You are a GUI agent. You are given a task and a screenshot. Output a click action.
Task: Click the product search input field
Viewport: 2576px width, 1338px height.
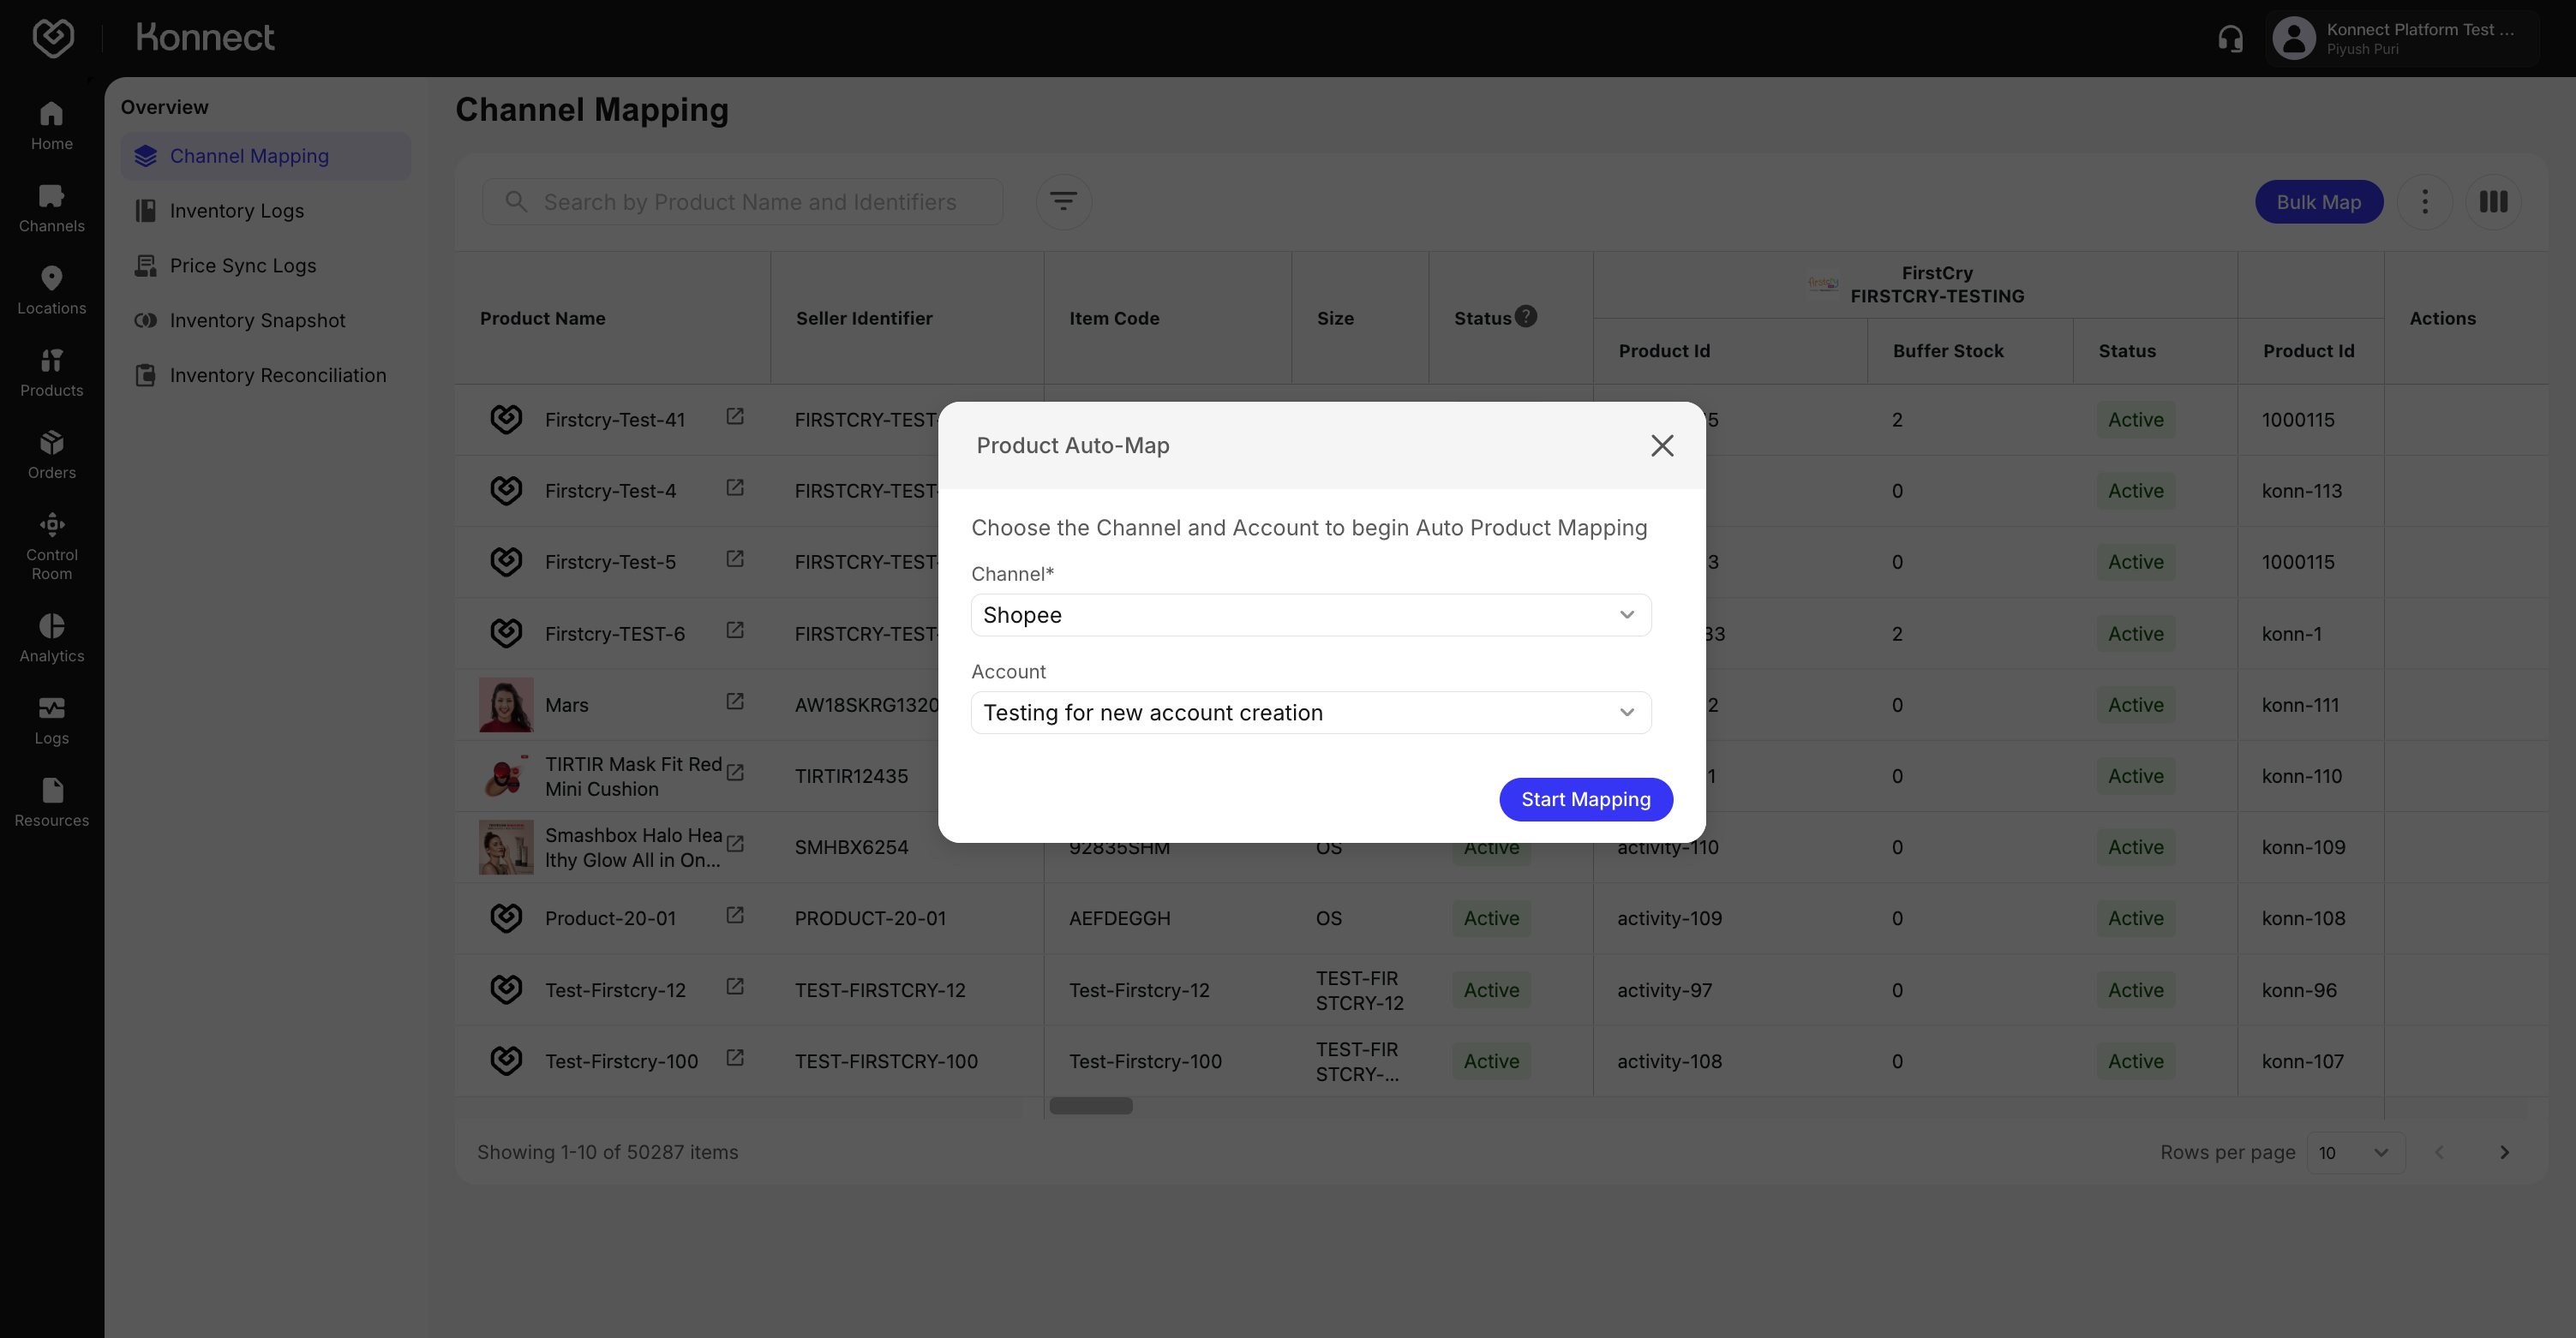743,202
